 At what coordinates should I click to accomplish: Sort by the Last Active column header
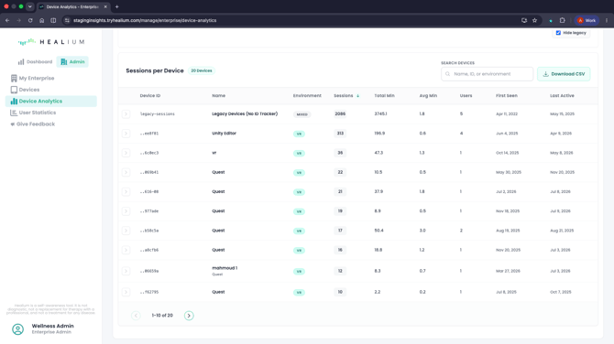click(x=562, y=96)
